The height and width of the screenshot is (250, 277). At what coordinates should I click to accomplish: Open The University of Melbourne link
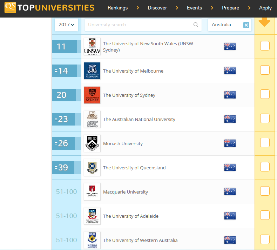point(133,71)
